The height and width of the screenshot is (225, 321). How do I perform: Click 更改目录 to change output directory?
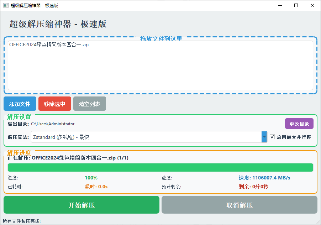(x=299, y=123)
